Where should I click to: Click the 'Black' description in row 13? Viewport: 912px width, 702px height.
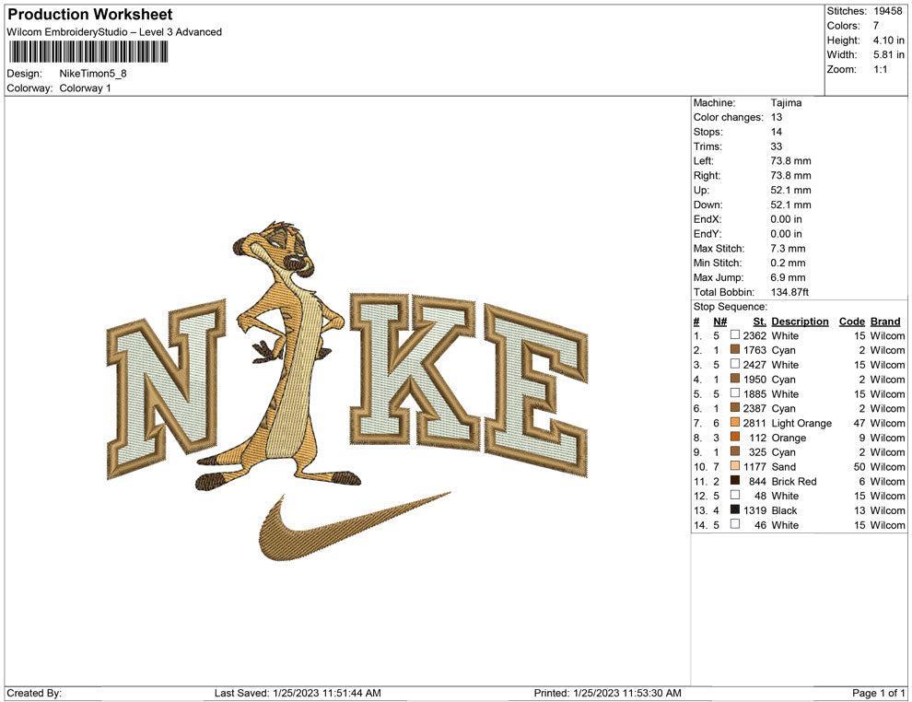tap(784, 510)
